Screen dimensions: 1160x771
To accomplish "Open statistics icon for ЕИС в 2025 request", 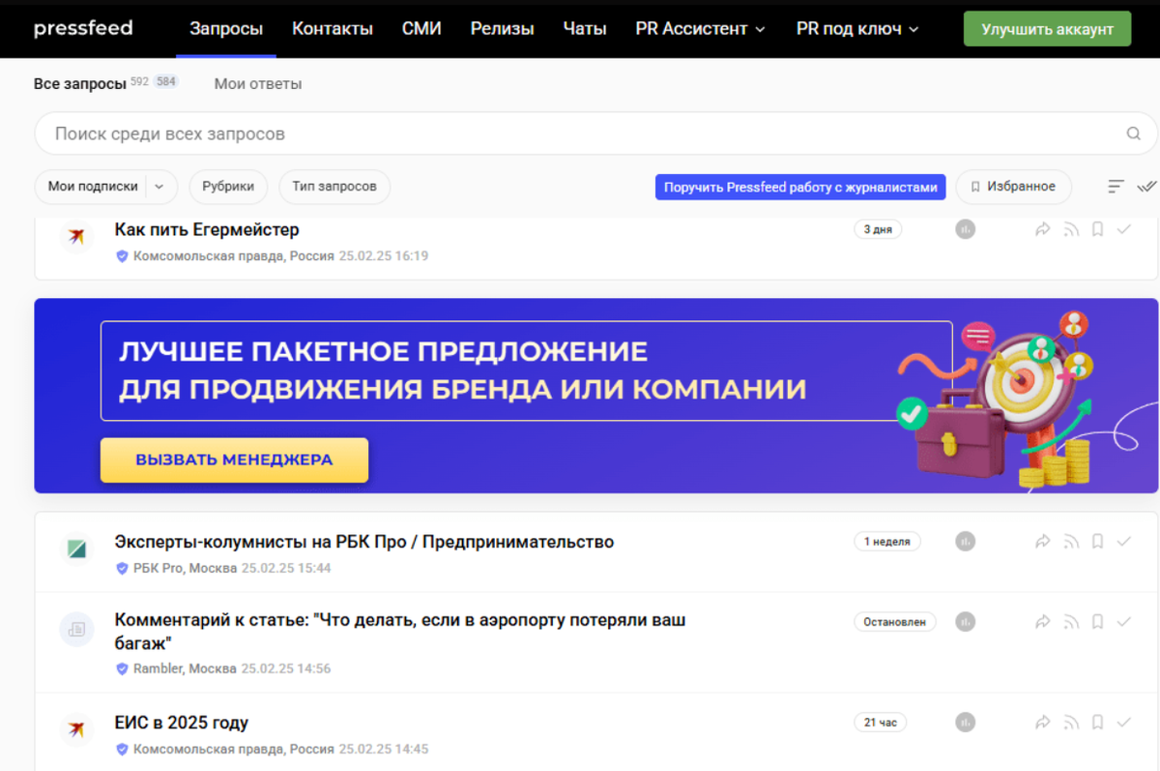I will point(966,722).
